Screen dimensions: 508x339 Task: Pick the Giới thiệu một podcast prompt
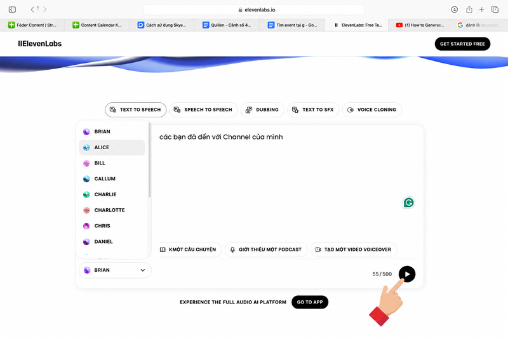[x=266, y=249]
